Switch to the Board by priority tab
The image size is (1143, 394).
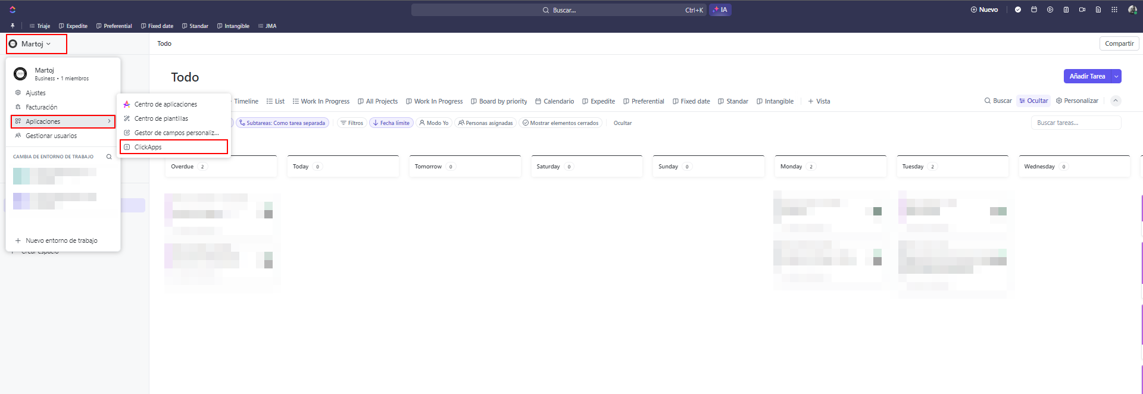(499, 101)
